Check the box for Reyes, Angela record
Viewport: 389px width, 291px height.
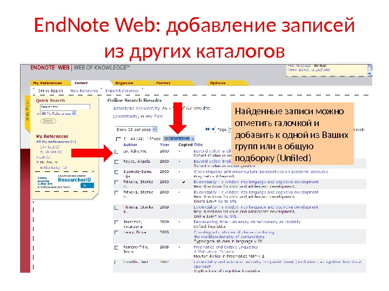coord(117,162)
